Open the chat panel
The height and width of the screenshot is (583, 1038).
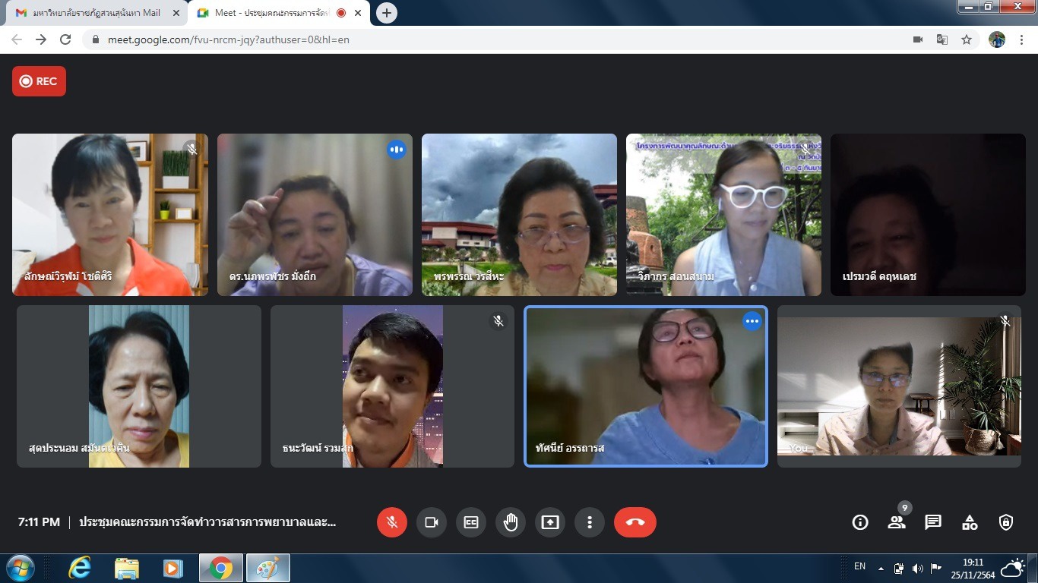tap(933, 522)
